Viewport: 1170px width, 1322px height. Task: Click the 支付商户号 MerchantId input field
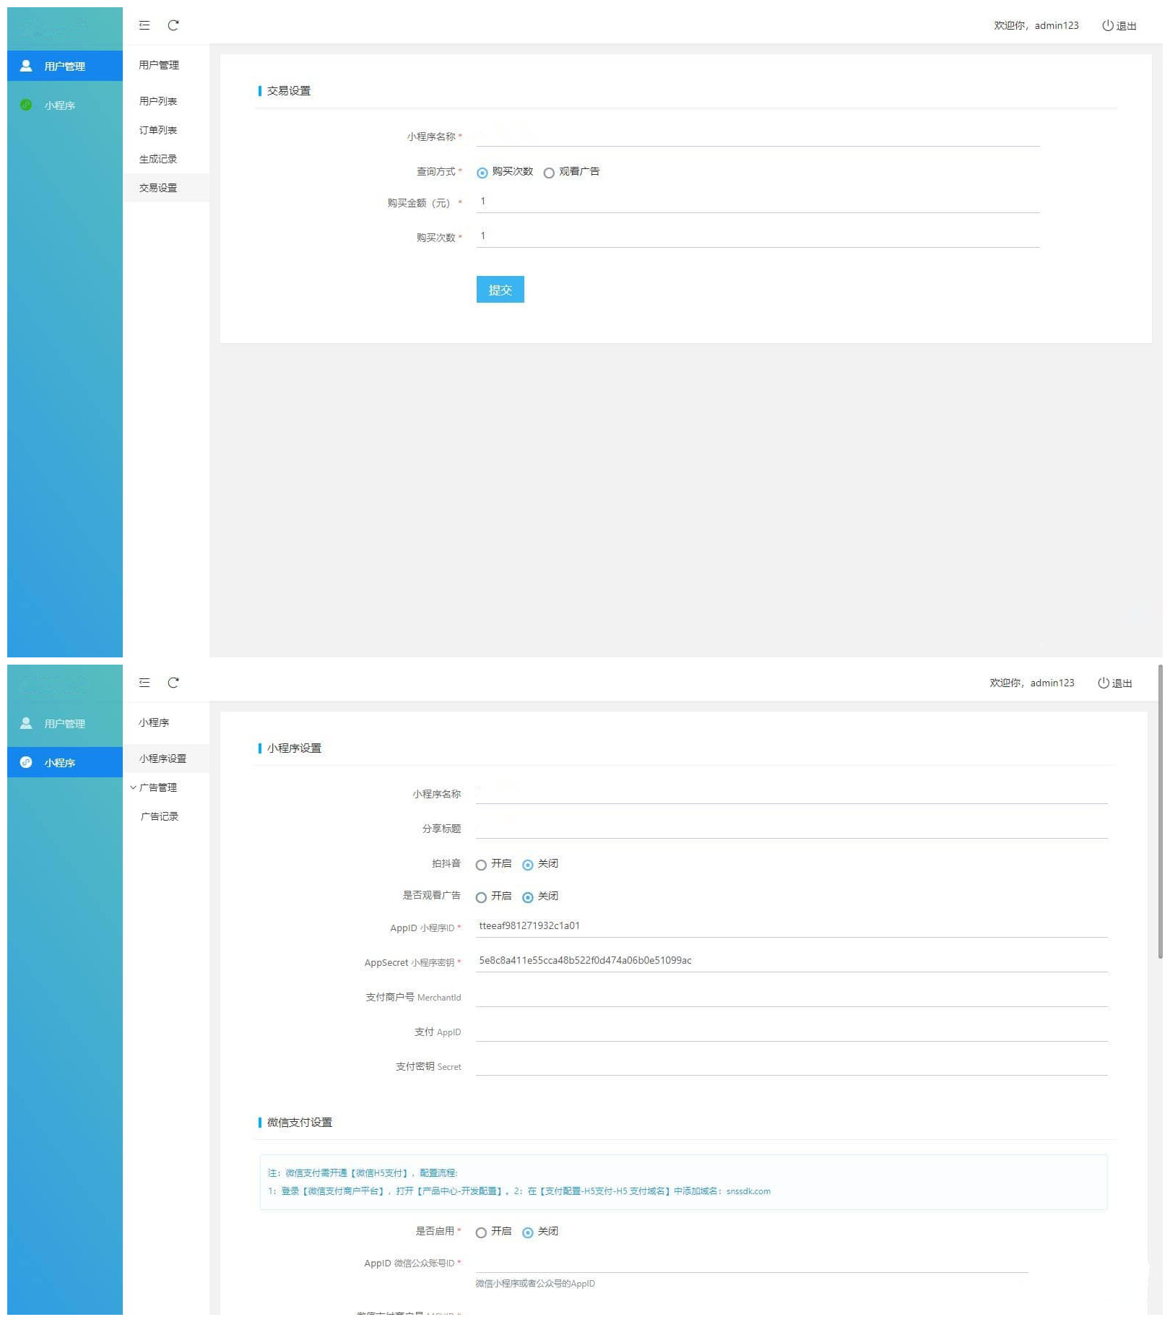click(792, 996)
